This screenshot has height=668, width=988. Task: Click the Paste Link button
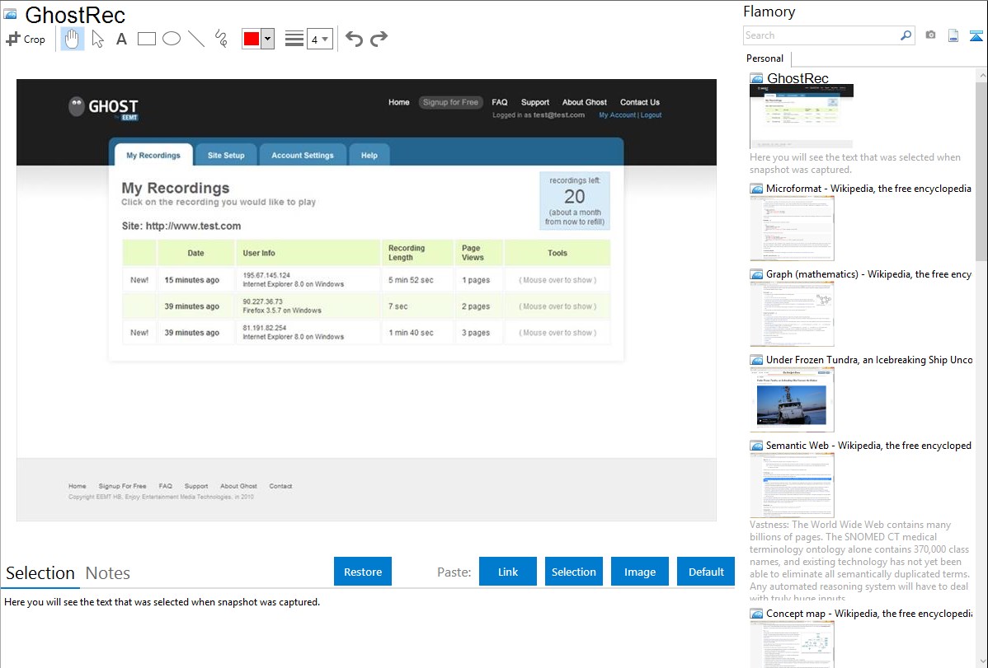point(508,572)
